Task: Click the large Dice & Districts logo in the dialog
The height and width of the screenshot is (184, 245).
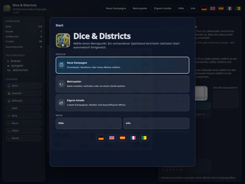Action: (63, 40)
